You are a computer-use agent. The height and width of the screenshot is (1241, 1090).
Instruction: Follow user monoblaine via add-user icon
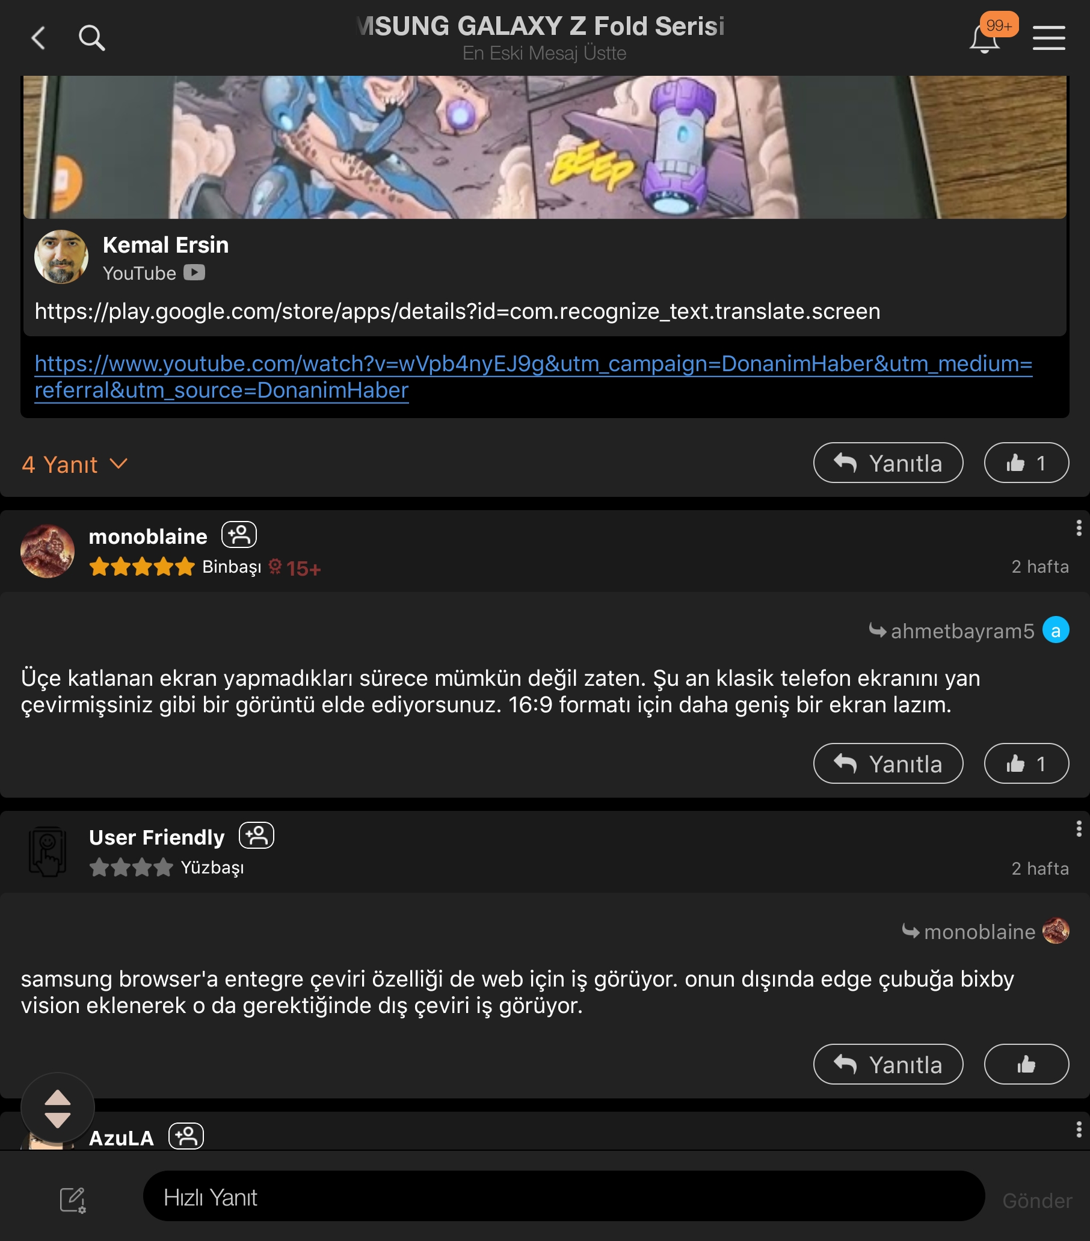239,534
